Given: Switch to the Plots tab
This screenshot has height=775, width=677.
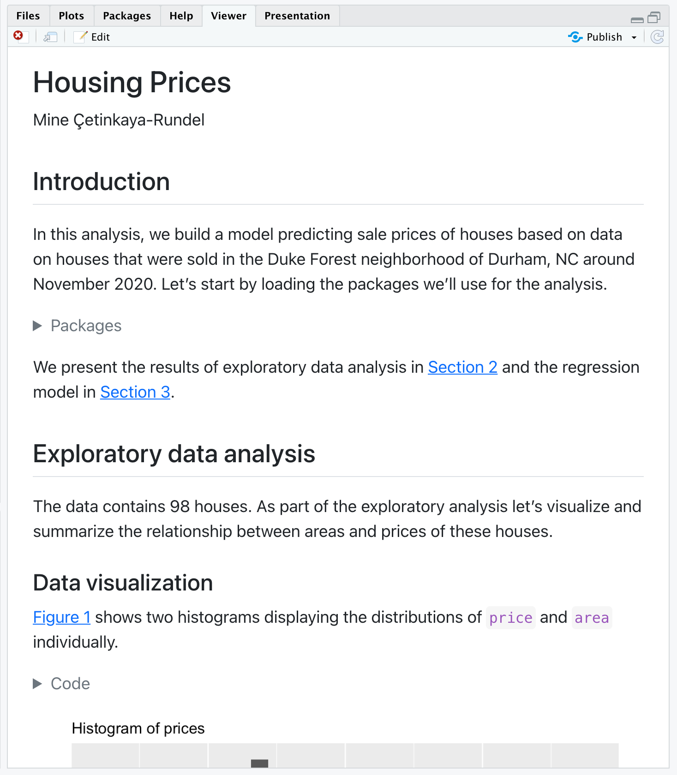Looking at the screenshot, I should point(71,16).
